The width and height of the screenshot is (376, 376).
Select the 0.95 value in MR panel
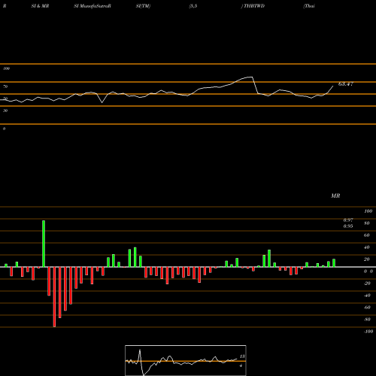click(348, 226)
